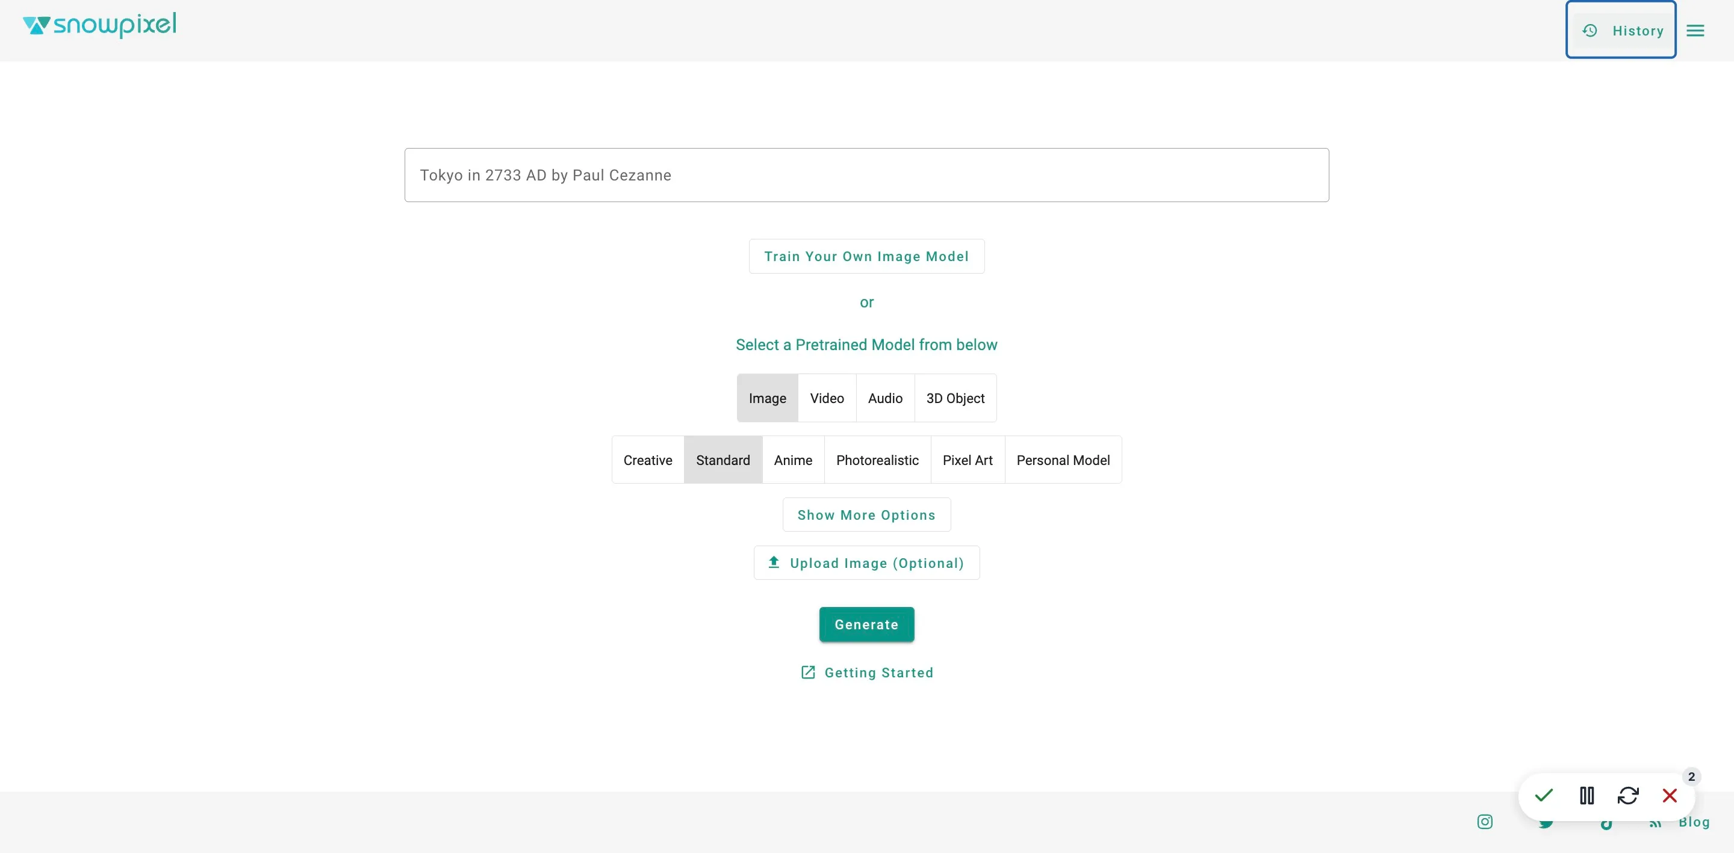Open the Twitter footer icon
This screenshot has height=853, width=1734.
1546,823
